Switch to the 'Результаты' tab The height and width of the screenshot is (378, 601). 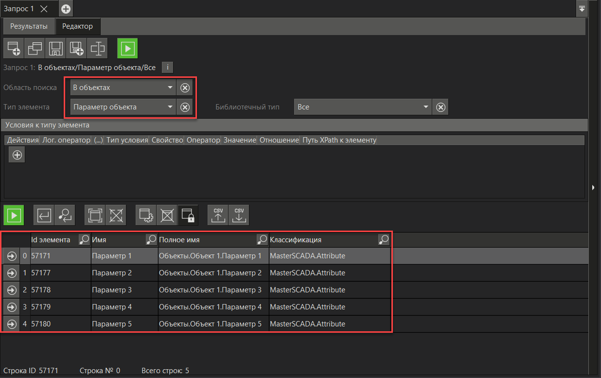[x=29, y=26]
